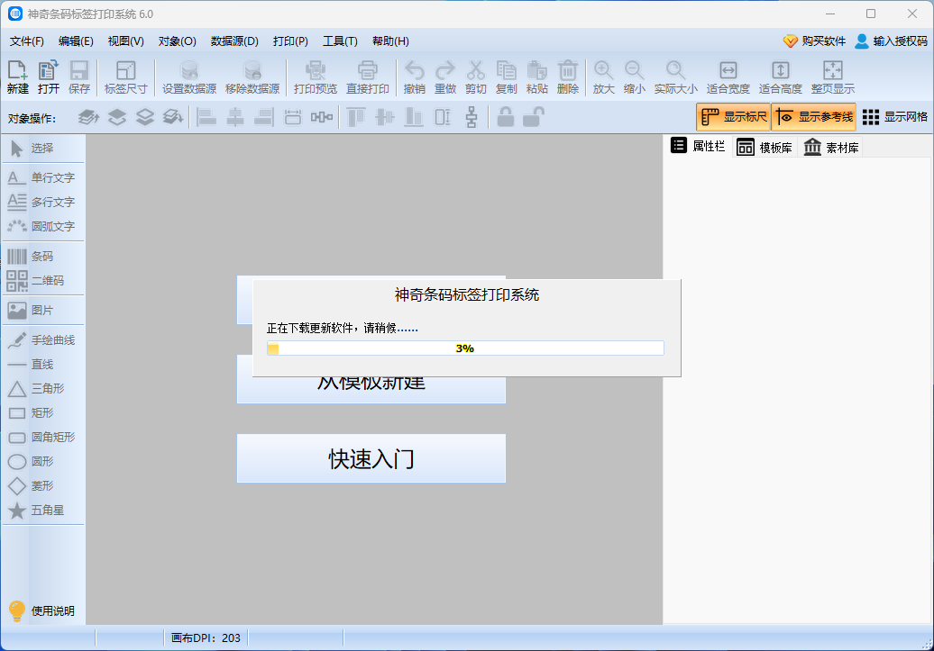The width and height of the screenshot is (934, 651).
Task: Click the 剪切 scissors icon
Action: (x=476, y=77)
